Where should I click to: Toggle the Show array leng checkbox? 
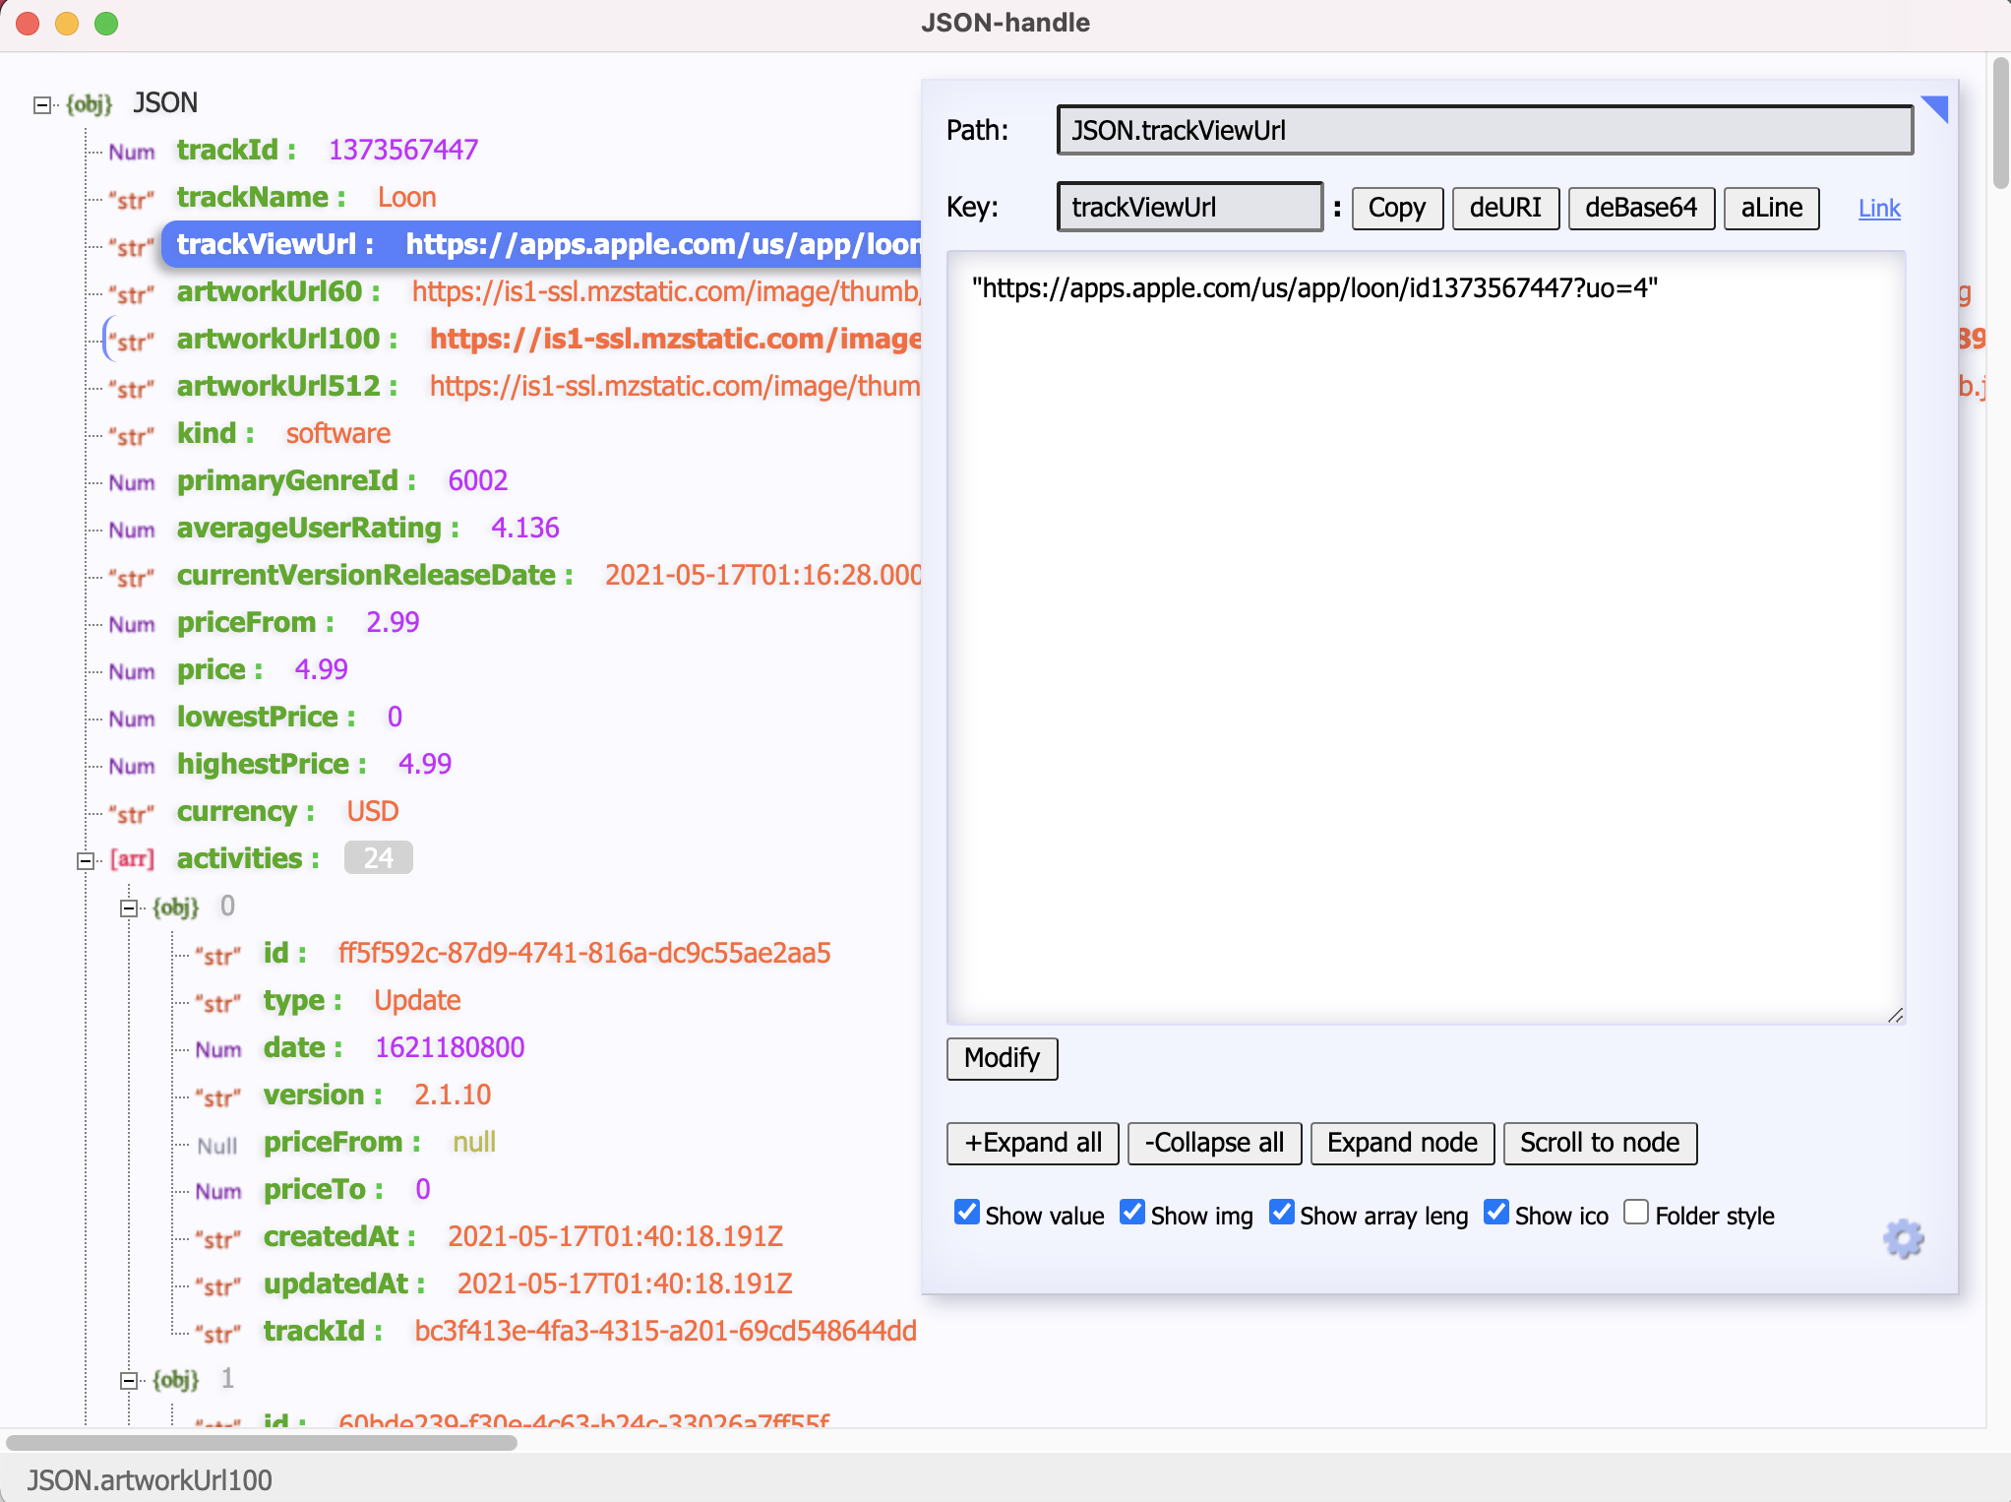point(1282,1212)
